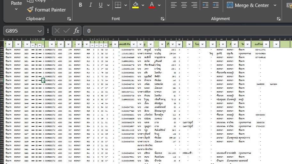Viewport: 292px width, 164px height.
Task: Expand the Borders dropdown arrow
Action: pyautogui.click(x=125, y=5)
